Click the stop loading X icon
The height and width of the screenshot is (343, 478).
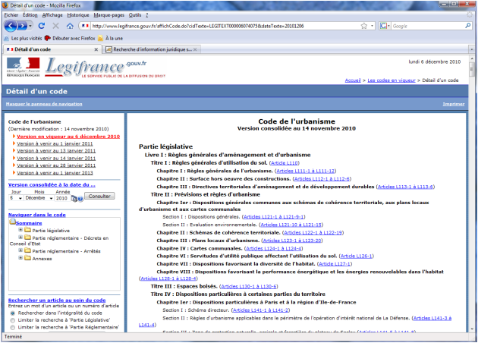pyautogui.click(x=56, y=26)
